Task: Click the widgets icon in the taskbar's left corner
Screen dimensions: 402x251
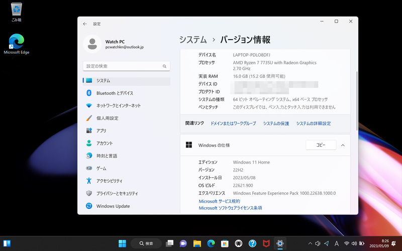Action: 7,243
